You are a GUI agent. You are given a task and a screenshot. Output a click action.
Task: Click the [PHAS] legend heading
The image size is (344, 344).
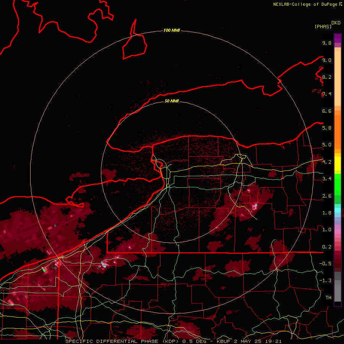coord(323,26)
